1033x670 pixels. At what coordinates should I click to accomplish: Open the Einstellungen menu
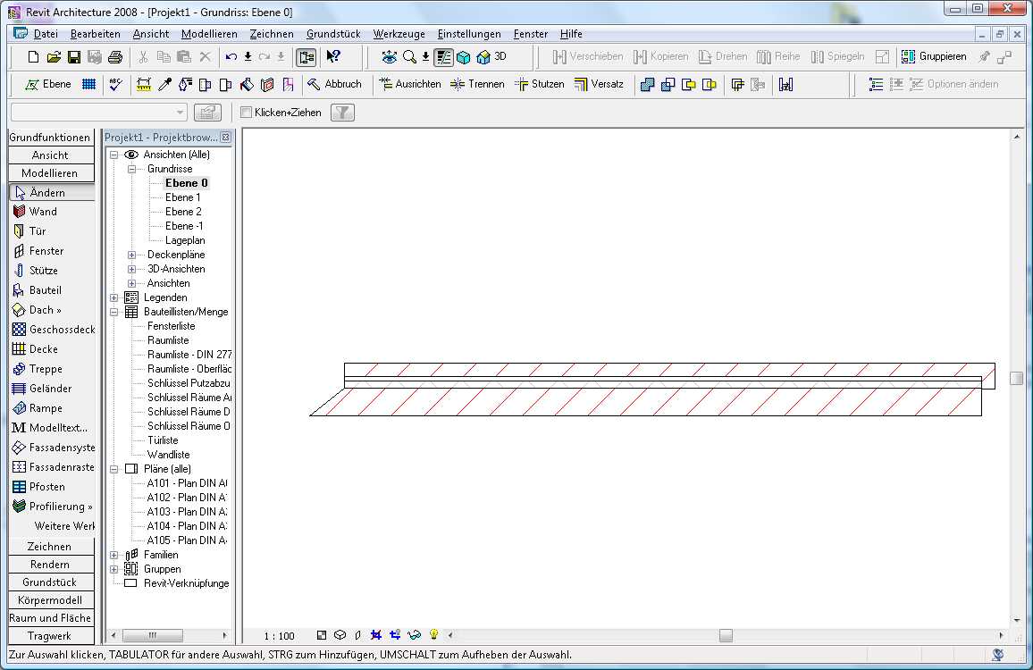click(469, 34)
